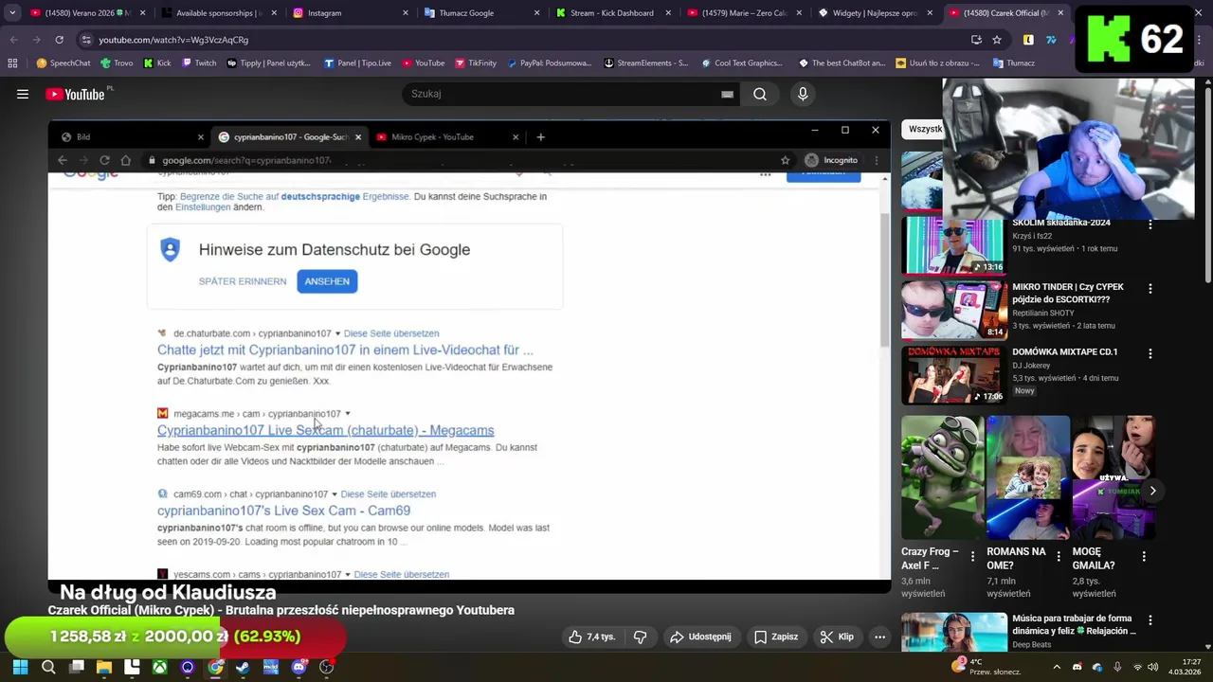Click ANSEHEN button in the Google privacy notice
The height and width of the screenshot is (682, 1213).
click(x=327, y=281)
